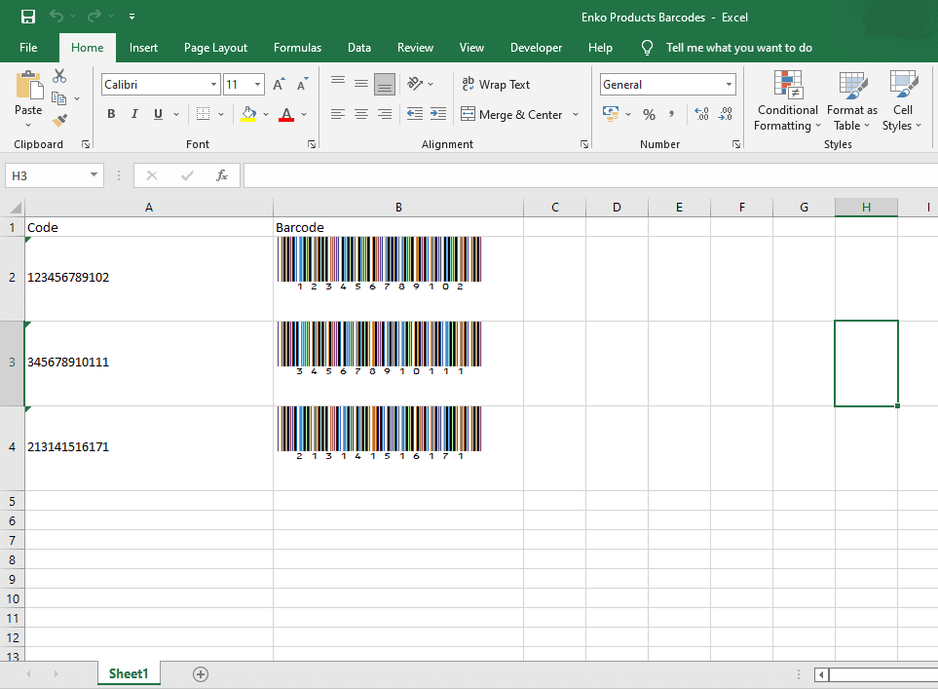Toggle Underline formatting
Image resolution: width=938 pixels, height=689 pixels.
[158, 114]
